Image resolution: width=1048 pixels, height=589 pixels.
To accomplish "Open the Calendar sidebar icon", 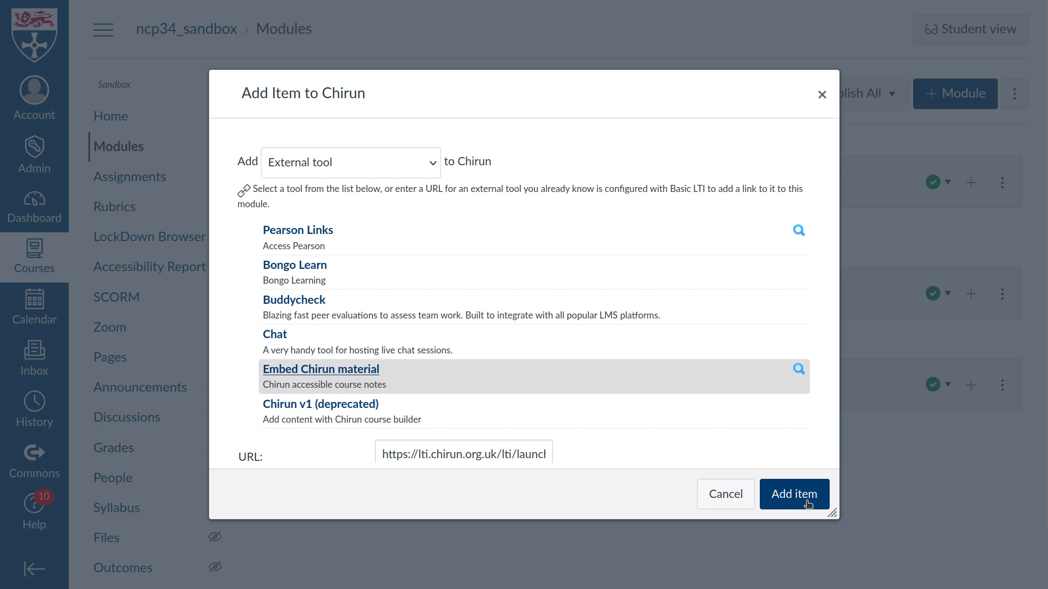I will [x=34, y=306].
